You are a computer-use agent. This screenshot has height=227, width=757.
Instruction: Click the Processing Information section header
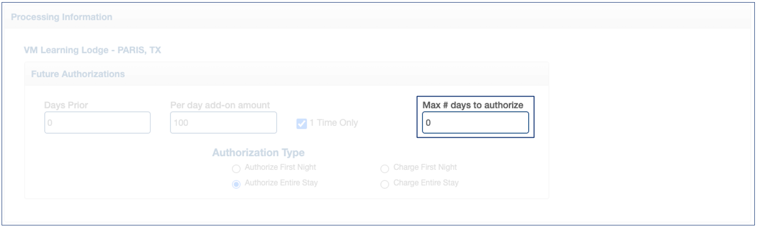pos(62,17)
